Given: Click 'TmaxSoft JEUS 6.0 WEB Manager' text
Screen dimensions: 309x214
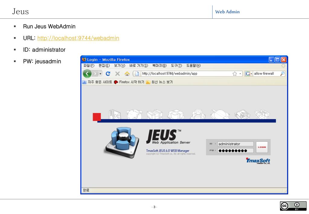Looking at the screenshot, I should [x=168, y=151].
